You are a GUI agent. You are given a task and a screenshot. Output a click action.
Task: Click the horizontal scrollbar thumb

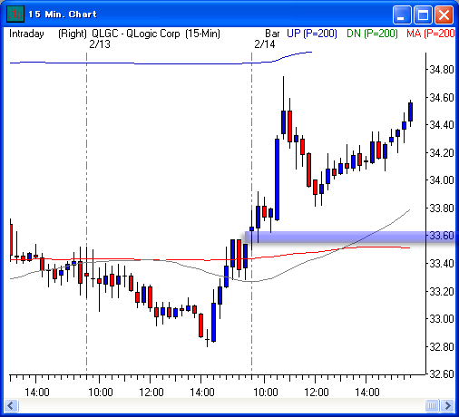click(432, 405)
